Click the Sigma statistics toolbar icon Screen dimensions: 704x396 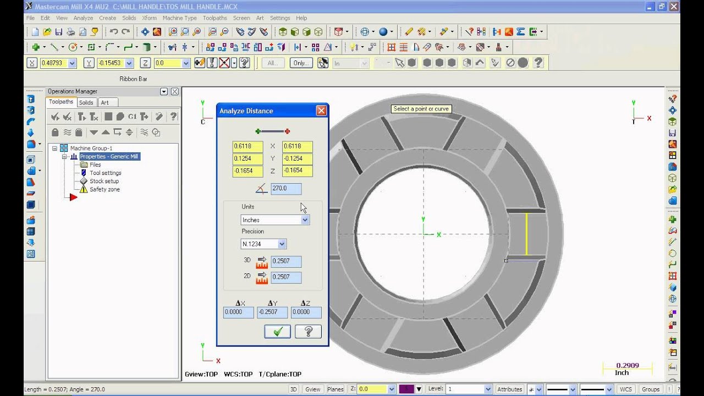[x=520, y=32]
